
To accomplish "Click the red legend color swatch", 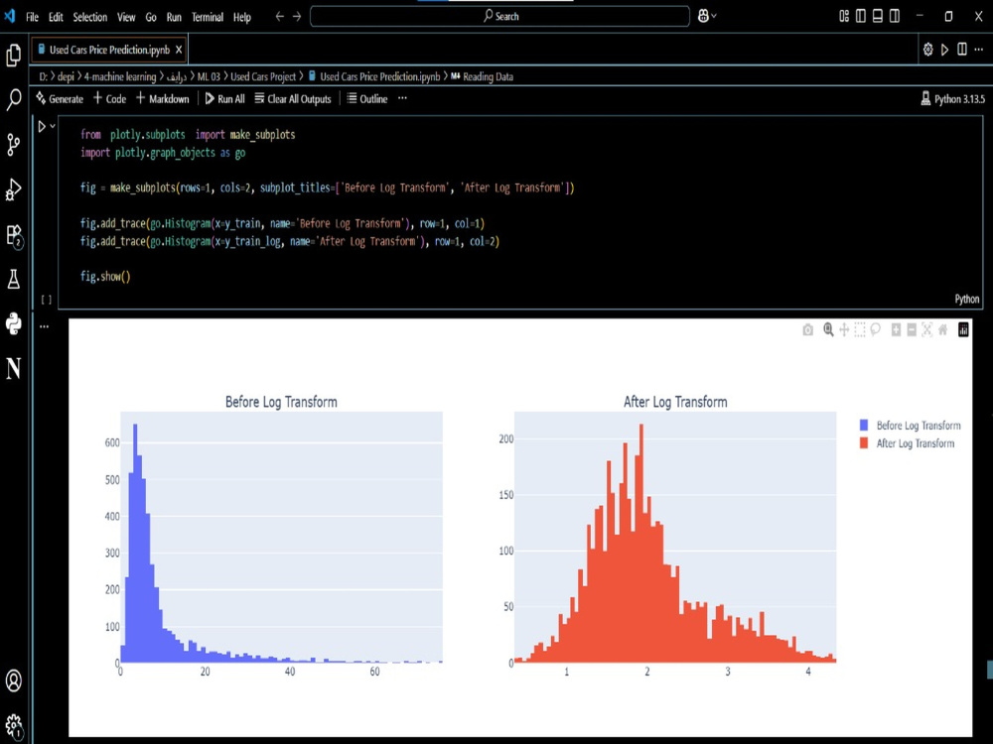I will tap(864, 442).
